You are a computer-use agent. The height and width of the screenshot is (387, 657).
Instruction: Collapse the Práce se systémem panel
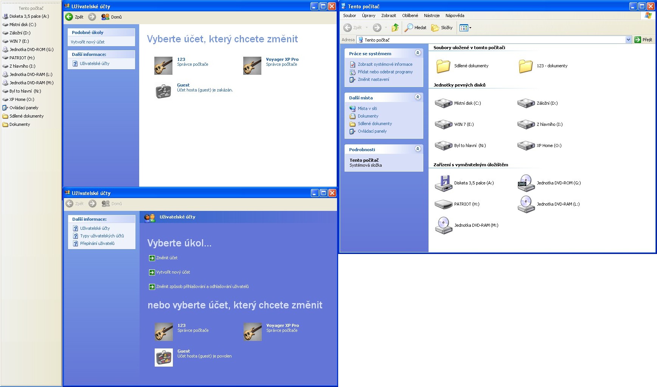click(418, 53)
